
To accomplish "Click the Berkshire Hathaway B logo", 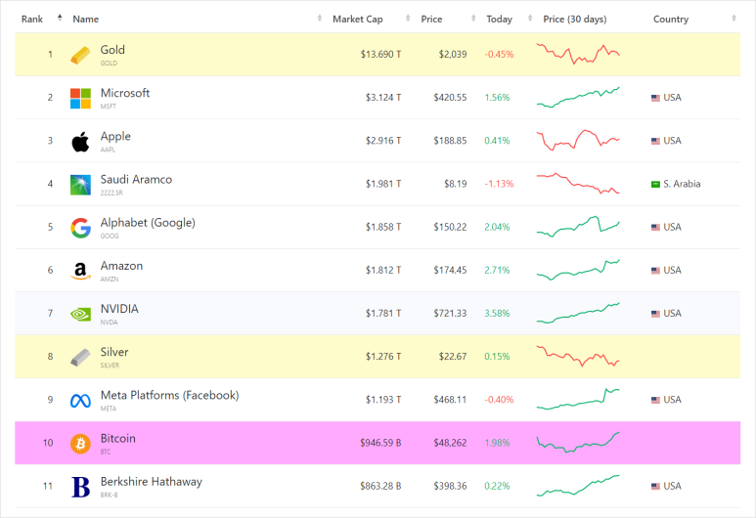I will coord(80,487).
